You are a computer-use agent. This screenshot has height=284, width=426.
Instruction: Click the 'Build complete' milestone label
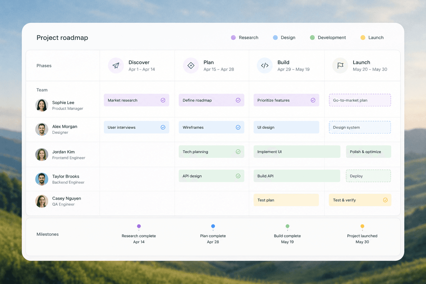coord(287,236)
